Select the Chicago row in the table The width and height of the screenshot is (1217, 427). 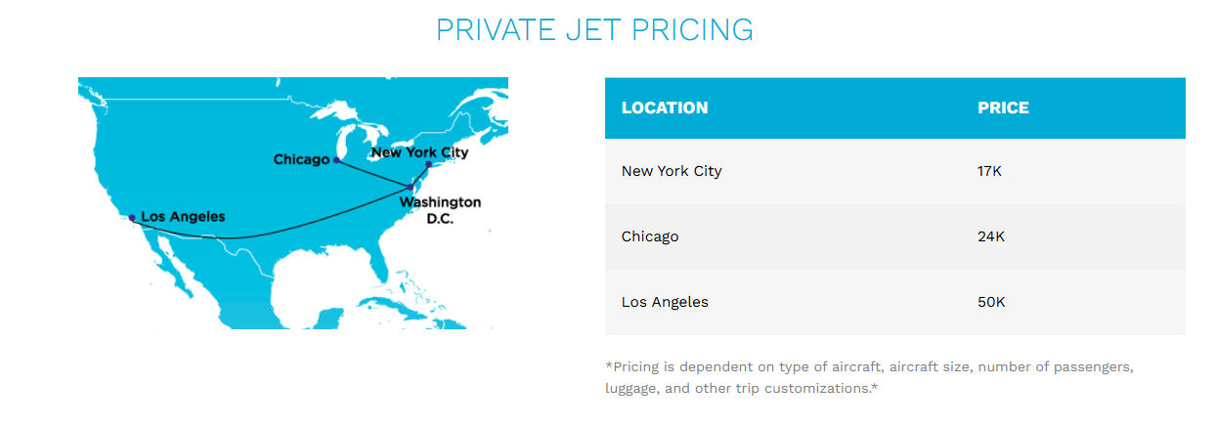(650, 236)
